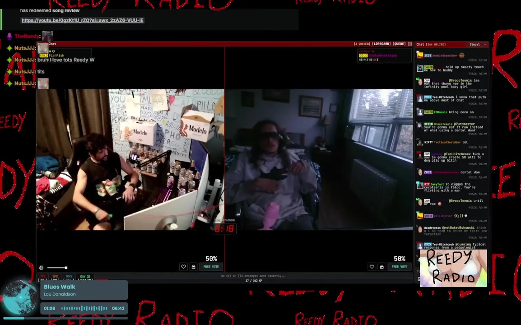Click the music progress bar under the globe
This screenshot has width=521, height=325.
pyautogui.click(x=65, y=318)
